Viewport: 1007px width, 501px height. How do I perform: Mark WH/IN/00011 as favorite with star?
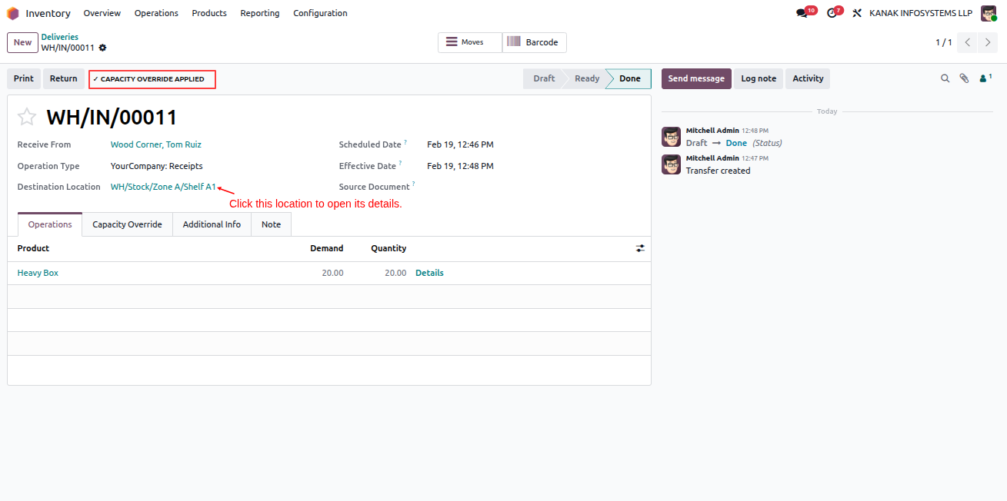[27, 117]
